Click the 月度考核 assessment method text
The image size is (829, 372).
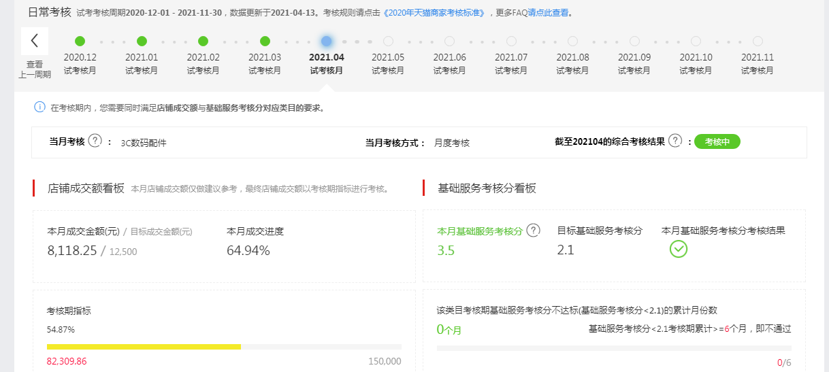coord(451,143)
